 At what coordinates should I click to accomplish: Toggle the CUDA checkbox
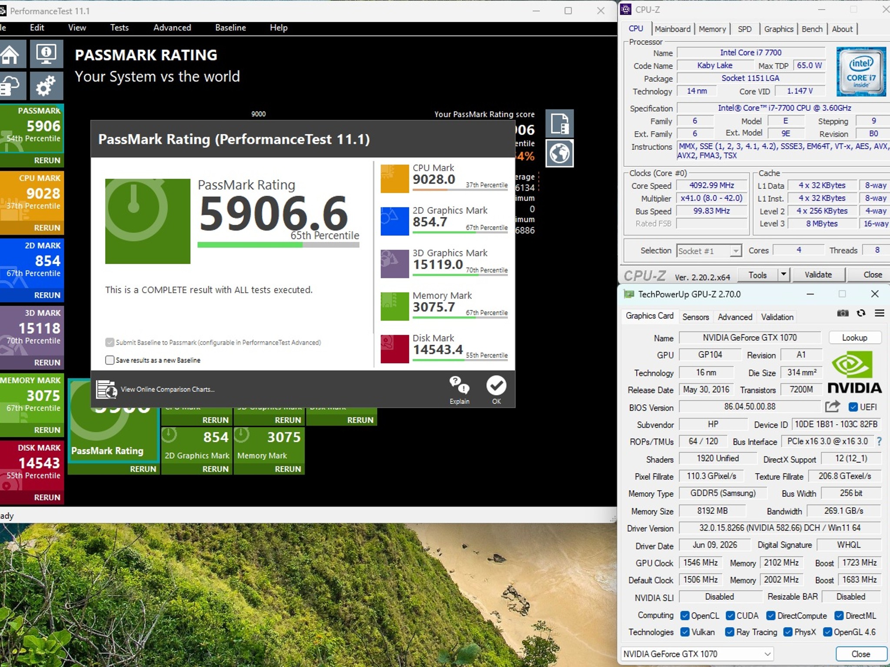(730, 615)
